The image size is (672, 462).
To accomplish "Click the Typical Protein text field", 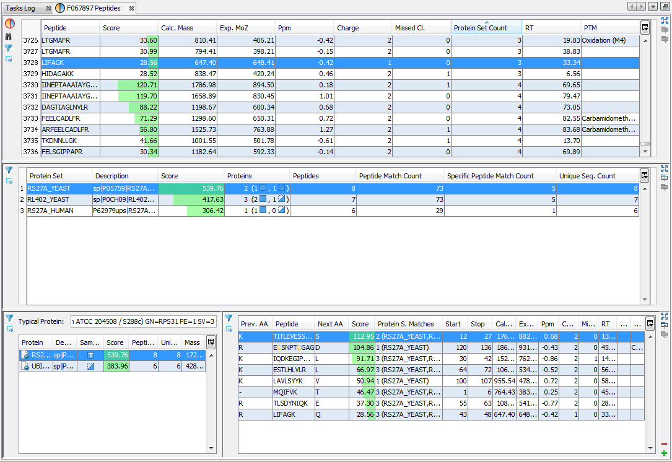I will 144,321.
